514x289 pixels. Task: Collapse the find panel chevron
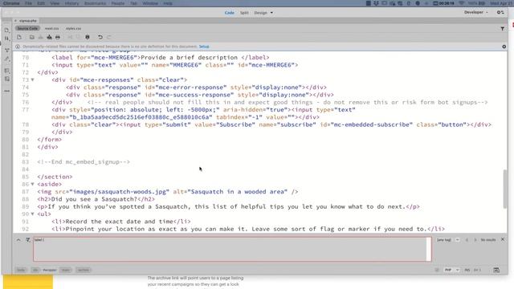18,240
